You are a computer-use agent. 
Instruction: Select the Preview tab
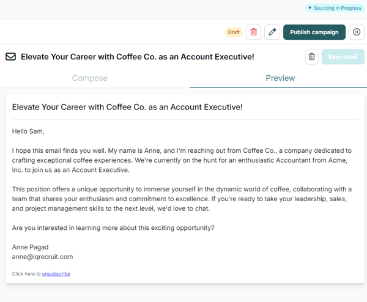(x=280, y=78)
